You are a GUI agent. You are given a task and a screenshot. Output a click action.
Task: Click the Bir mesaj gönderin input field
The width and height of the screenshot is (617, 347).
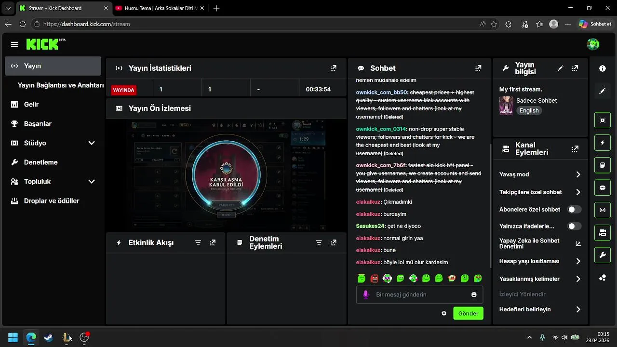pyautogui.click(x=419, y=294)
